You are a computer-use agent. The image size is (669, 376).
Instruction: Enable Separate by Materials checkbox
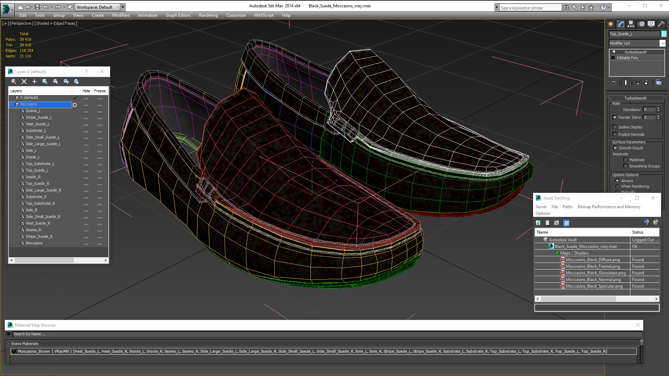(625, 160)
